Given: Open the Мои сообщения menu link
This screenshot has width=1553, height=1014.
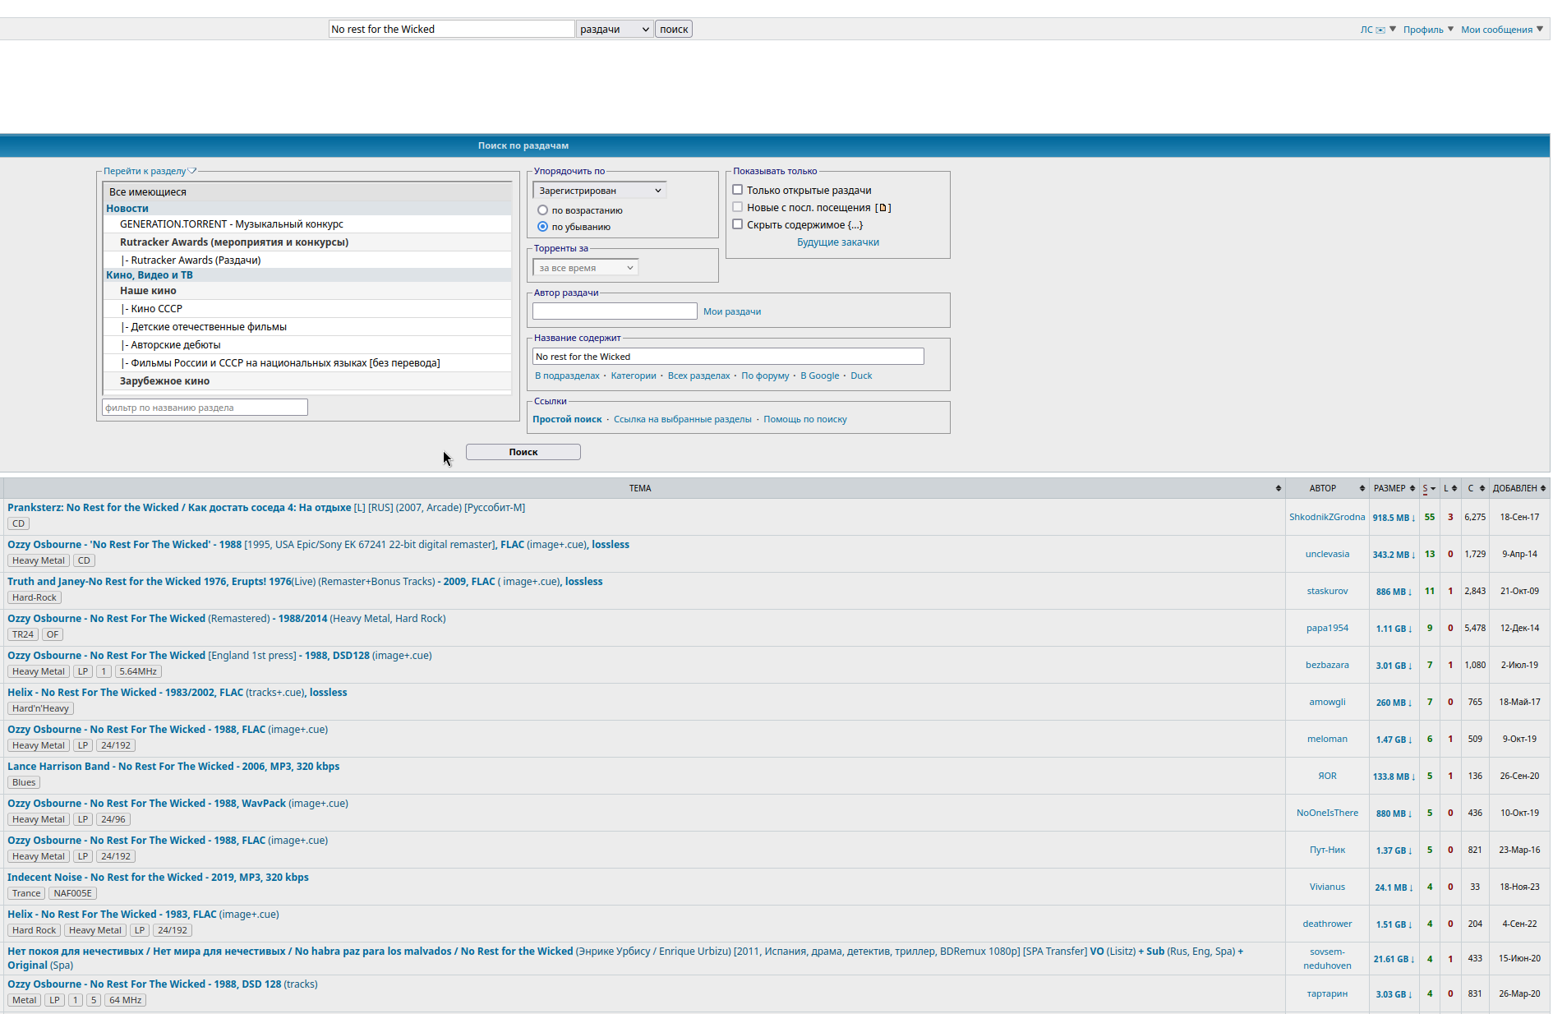Looking at the screenshot, I should pyautogui.click(x=1496, y=30).
